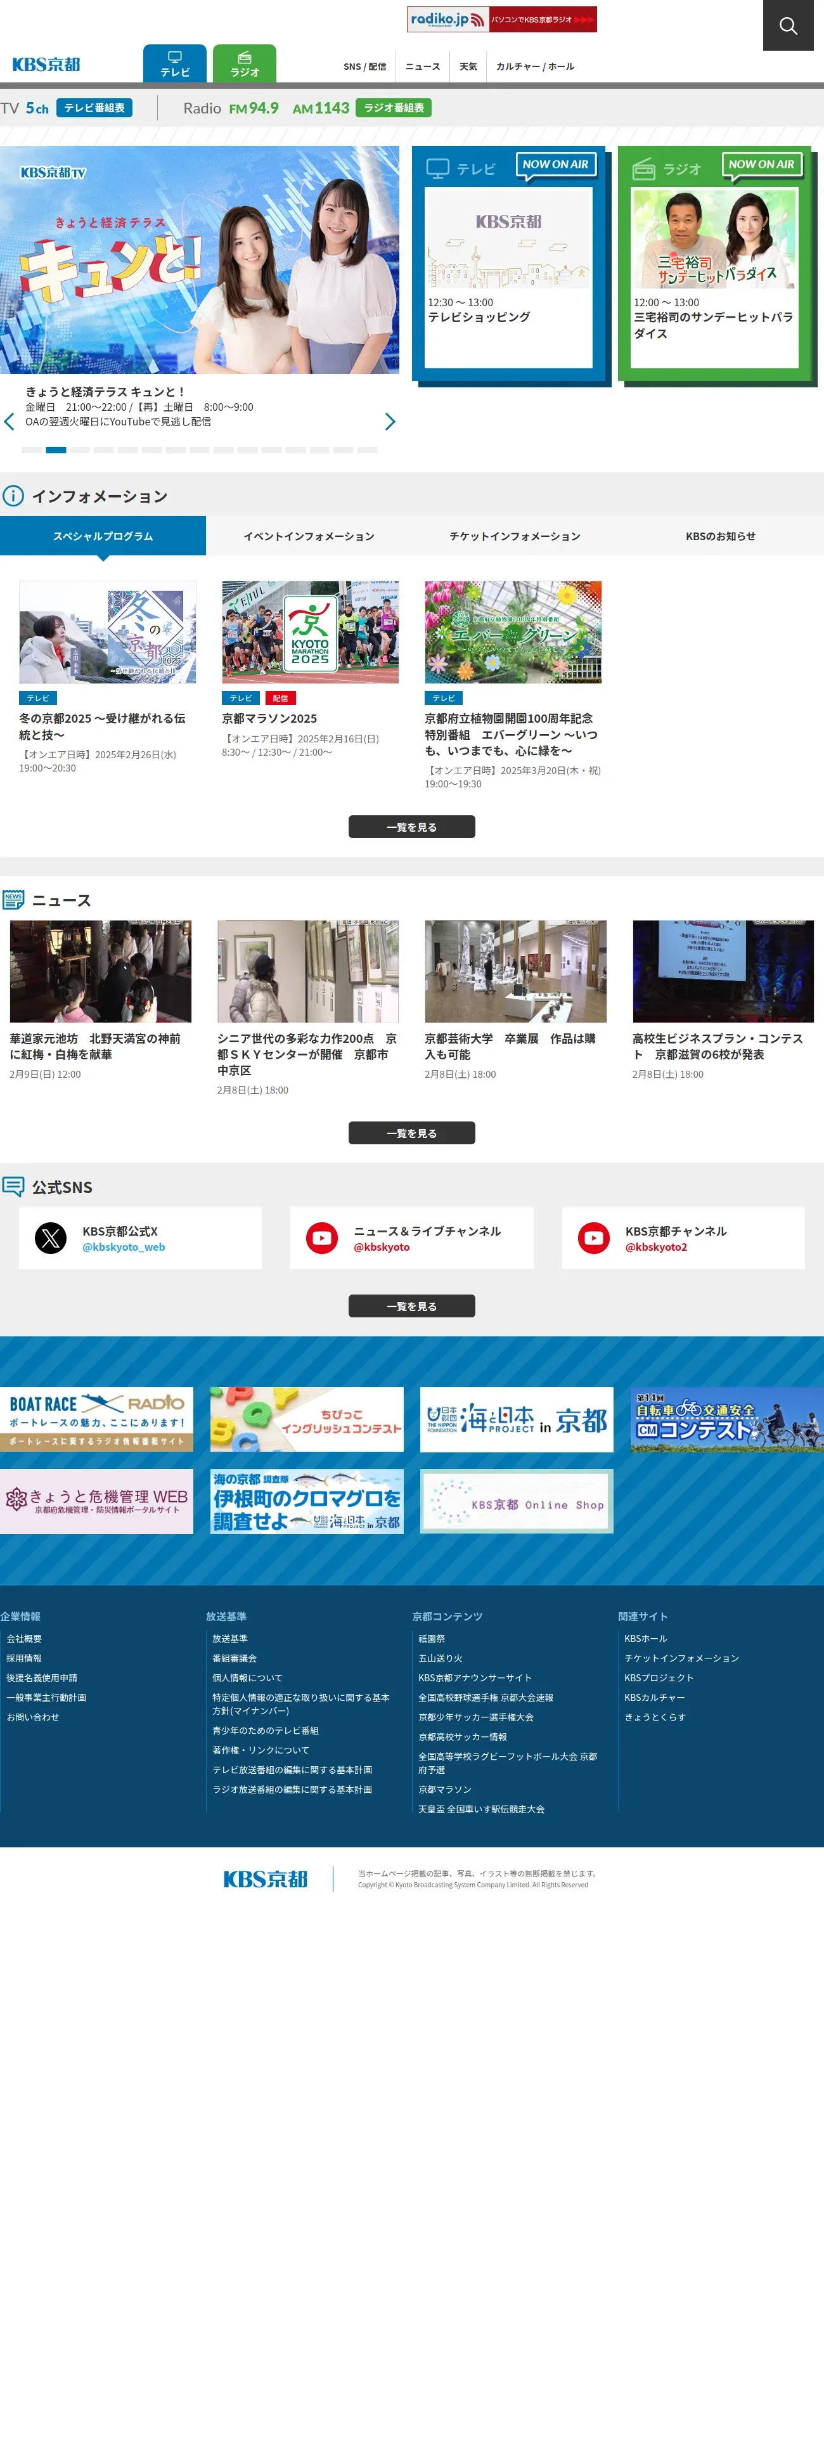Click the 公式SNS heading chat icon

[x=13, y=1187]
